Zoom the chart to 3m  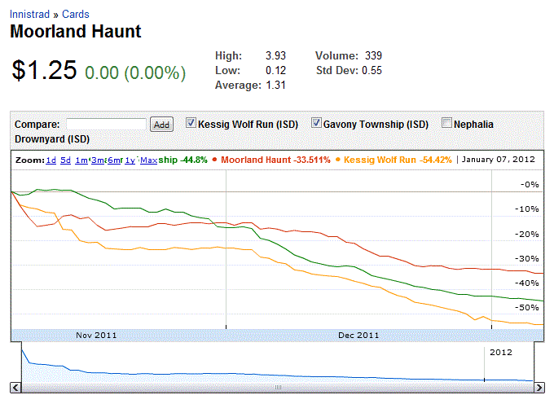click(97, 160)
